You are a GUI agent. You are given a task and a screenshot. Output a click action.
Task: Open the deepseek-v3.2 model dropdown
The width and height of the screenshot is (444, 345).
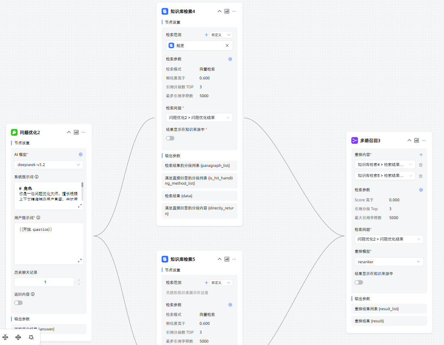click(49, 165)
